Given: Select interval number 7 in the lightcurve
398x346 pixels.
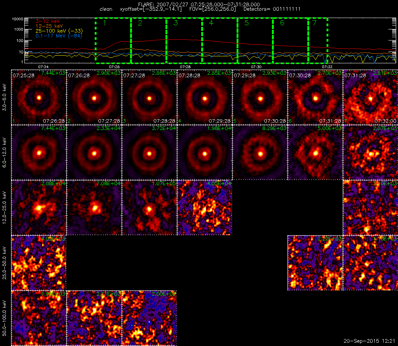Looking at the screenshot, I should tap(314, 23).
